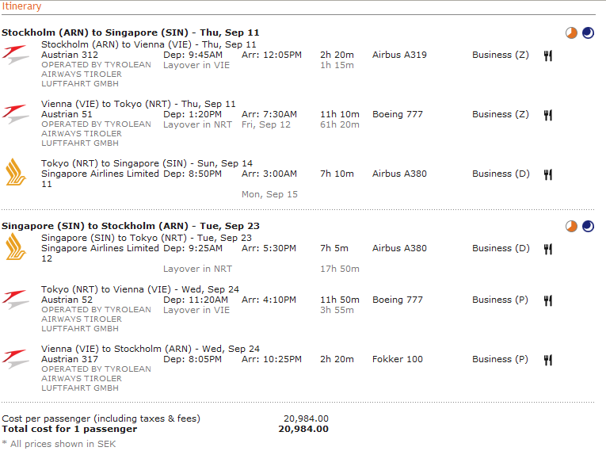Click Airbus A380 aircraft on Singapore Airlines 11
606x451 pixels.
pos(399,174)
